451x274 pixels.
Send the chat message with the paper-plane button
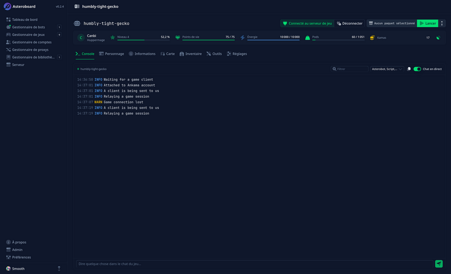(439, 264)
